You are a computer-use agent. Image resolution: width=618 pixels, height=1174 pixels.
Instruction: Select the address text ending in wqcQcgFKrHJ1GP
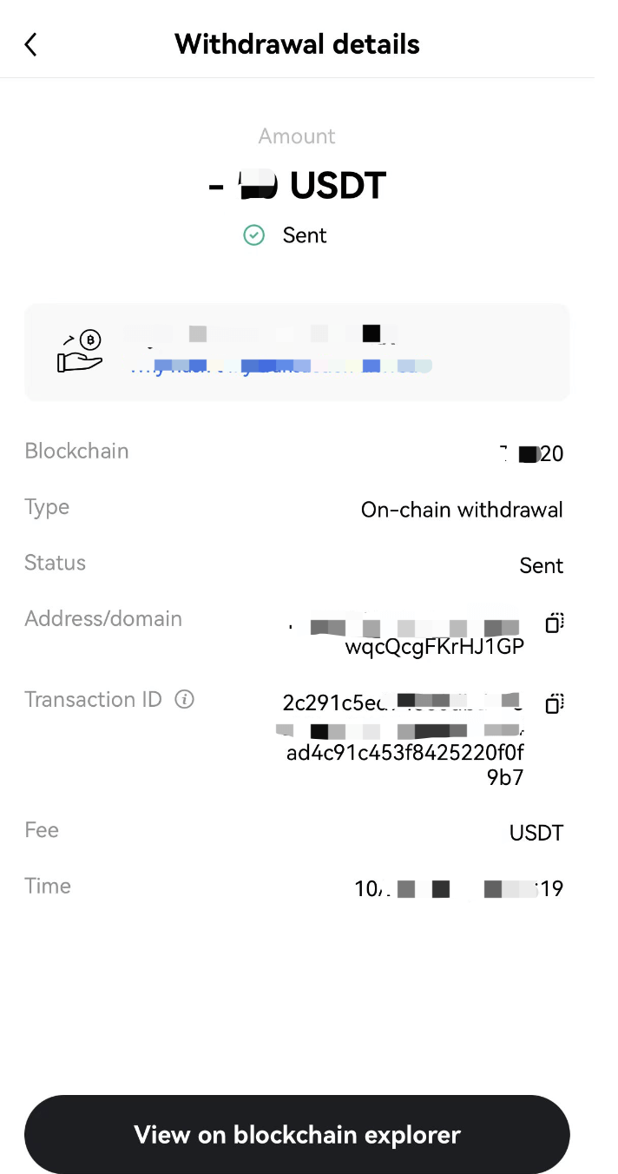coord(434,647)
